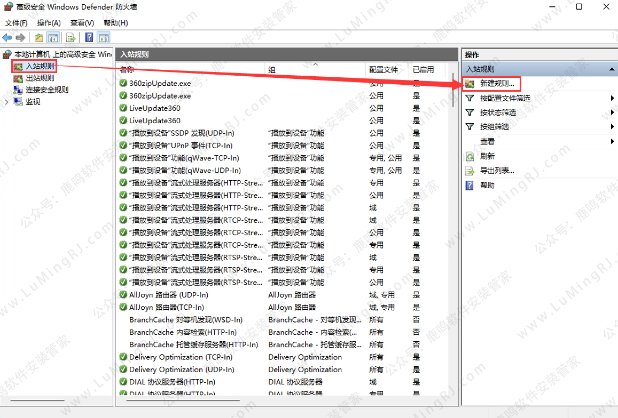618x418 pixels.
Task: Sort rules by the 已启用 column header
Action: pyautogui.click(x=423, y=70)
